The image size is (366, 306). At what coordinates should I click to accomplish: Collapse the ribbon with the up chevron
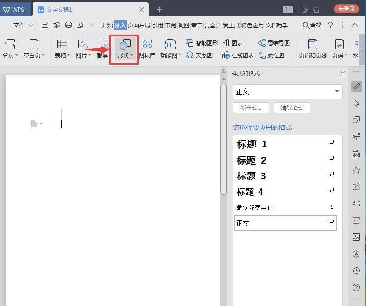coord(355,25)
